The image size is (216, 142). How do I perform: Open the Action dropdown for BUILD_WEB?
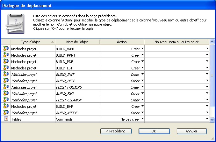coord(142,49)
